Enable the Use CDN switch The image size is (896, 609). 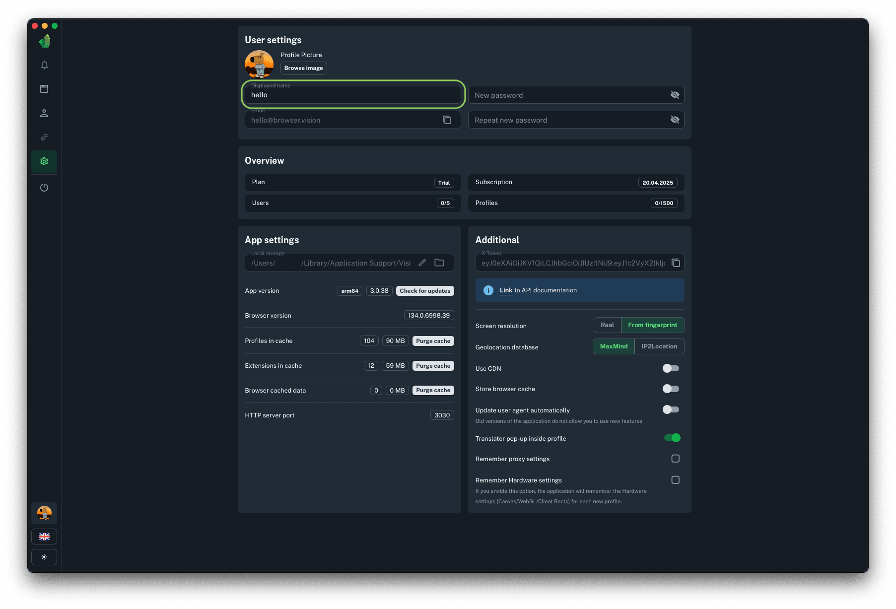point(671,368)
